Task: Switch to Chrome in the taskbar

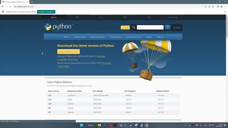Action: (x=146, y=125)
